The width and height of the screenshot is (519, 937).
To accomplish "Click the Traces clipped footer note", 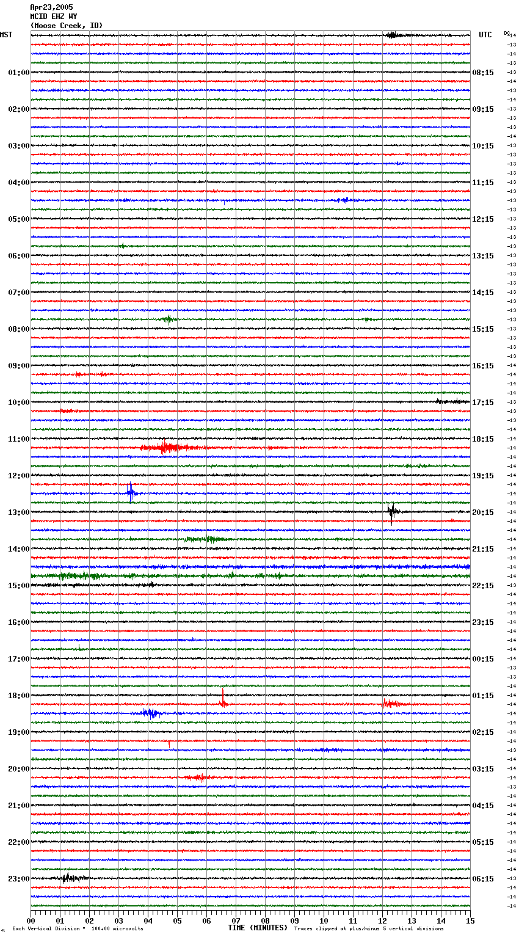I will pyautogui.click(x=369, y=929).
